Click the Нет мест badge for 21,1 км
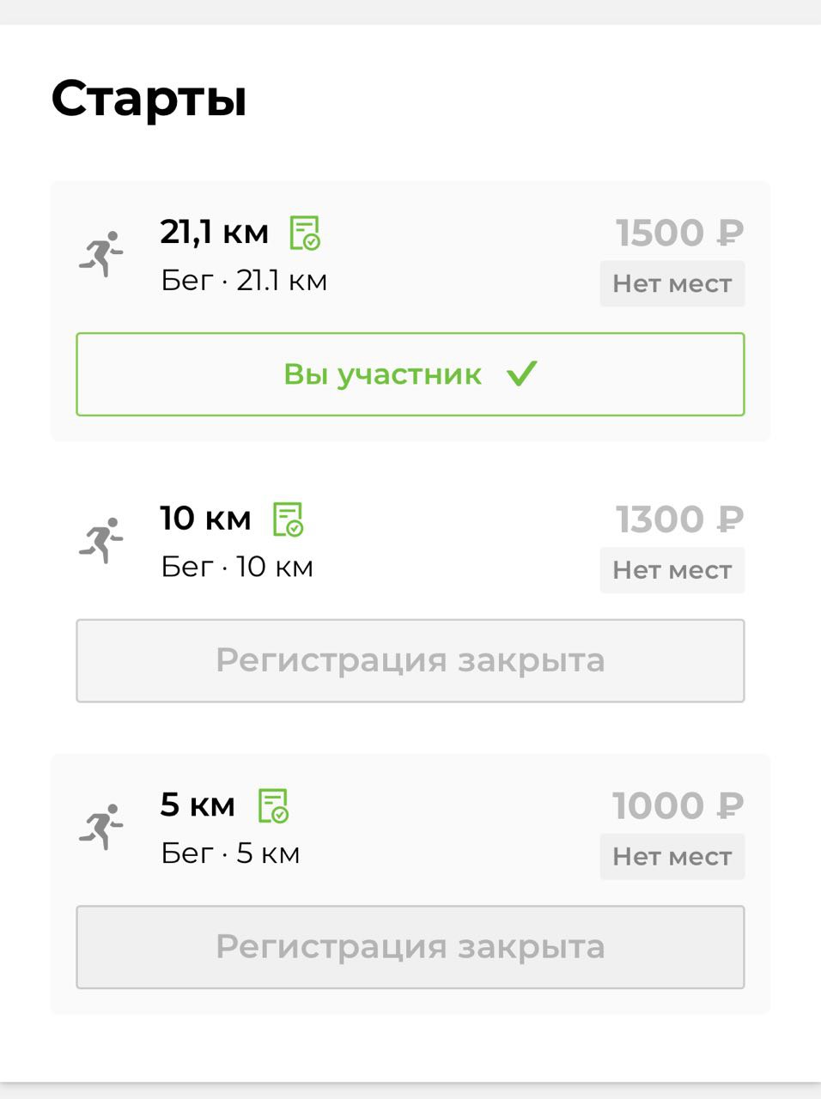Viewport: 821px width, 1099px height. coord(672,283)
